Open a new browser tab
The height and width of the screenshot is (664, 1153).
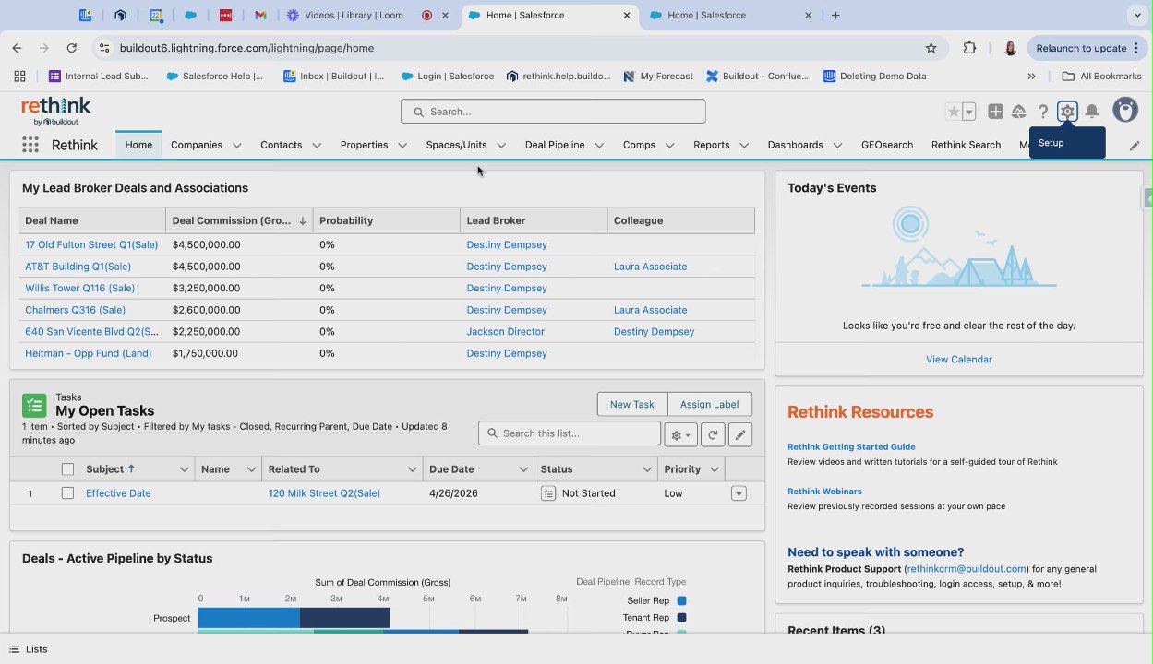pos(835,15)
